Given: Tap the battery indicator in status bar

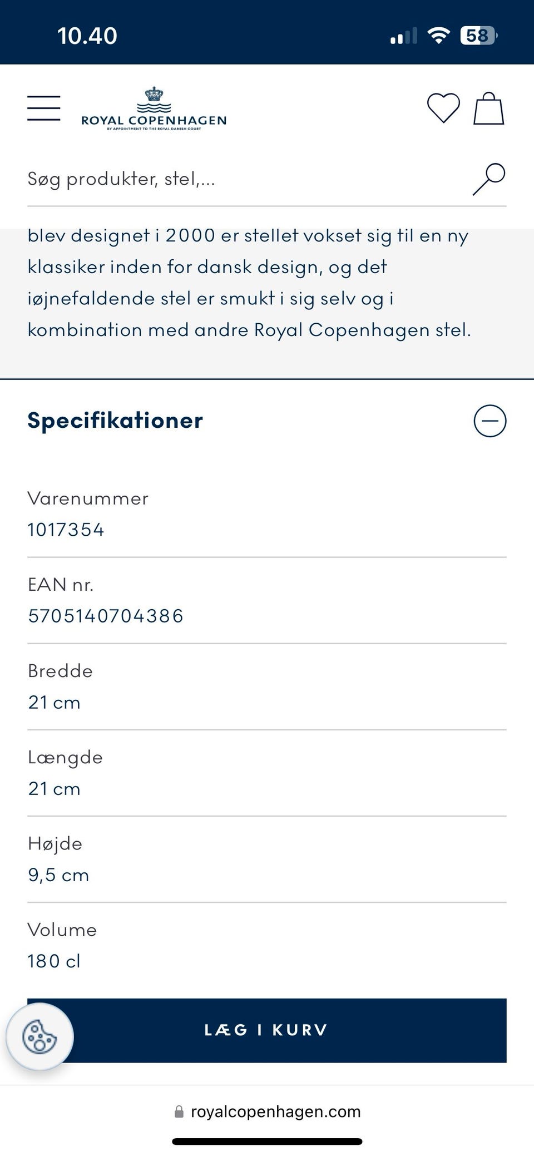Looking at the screenshot, I should click(x=478, y=36).
